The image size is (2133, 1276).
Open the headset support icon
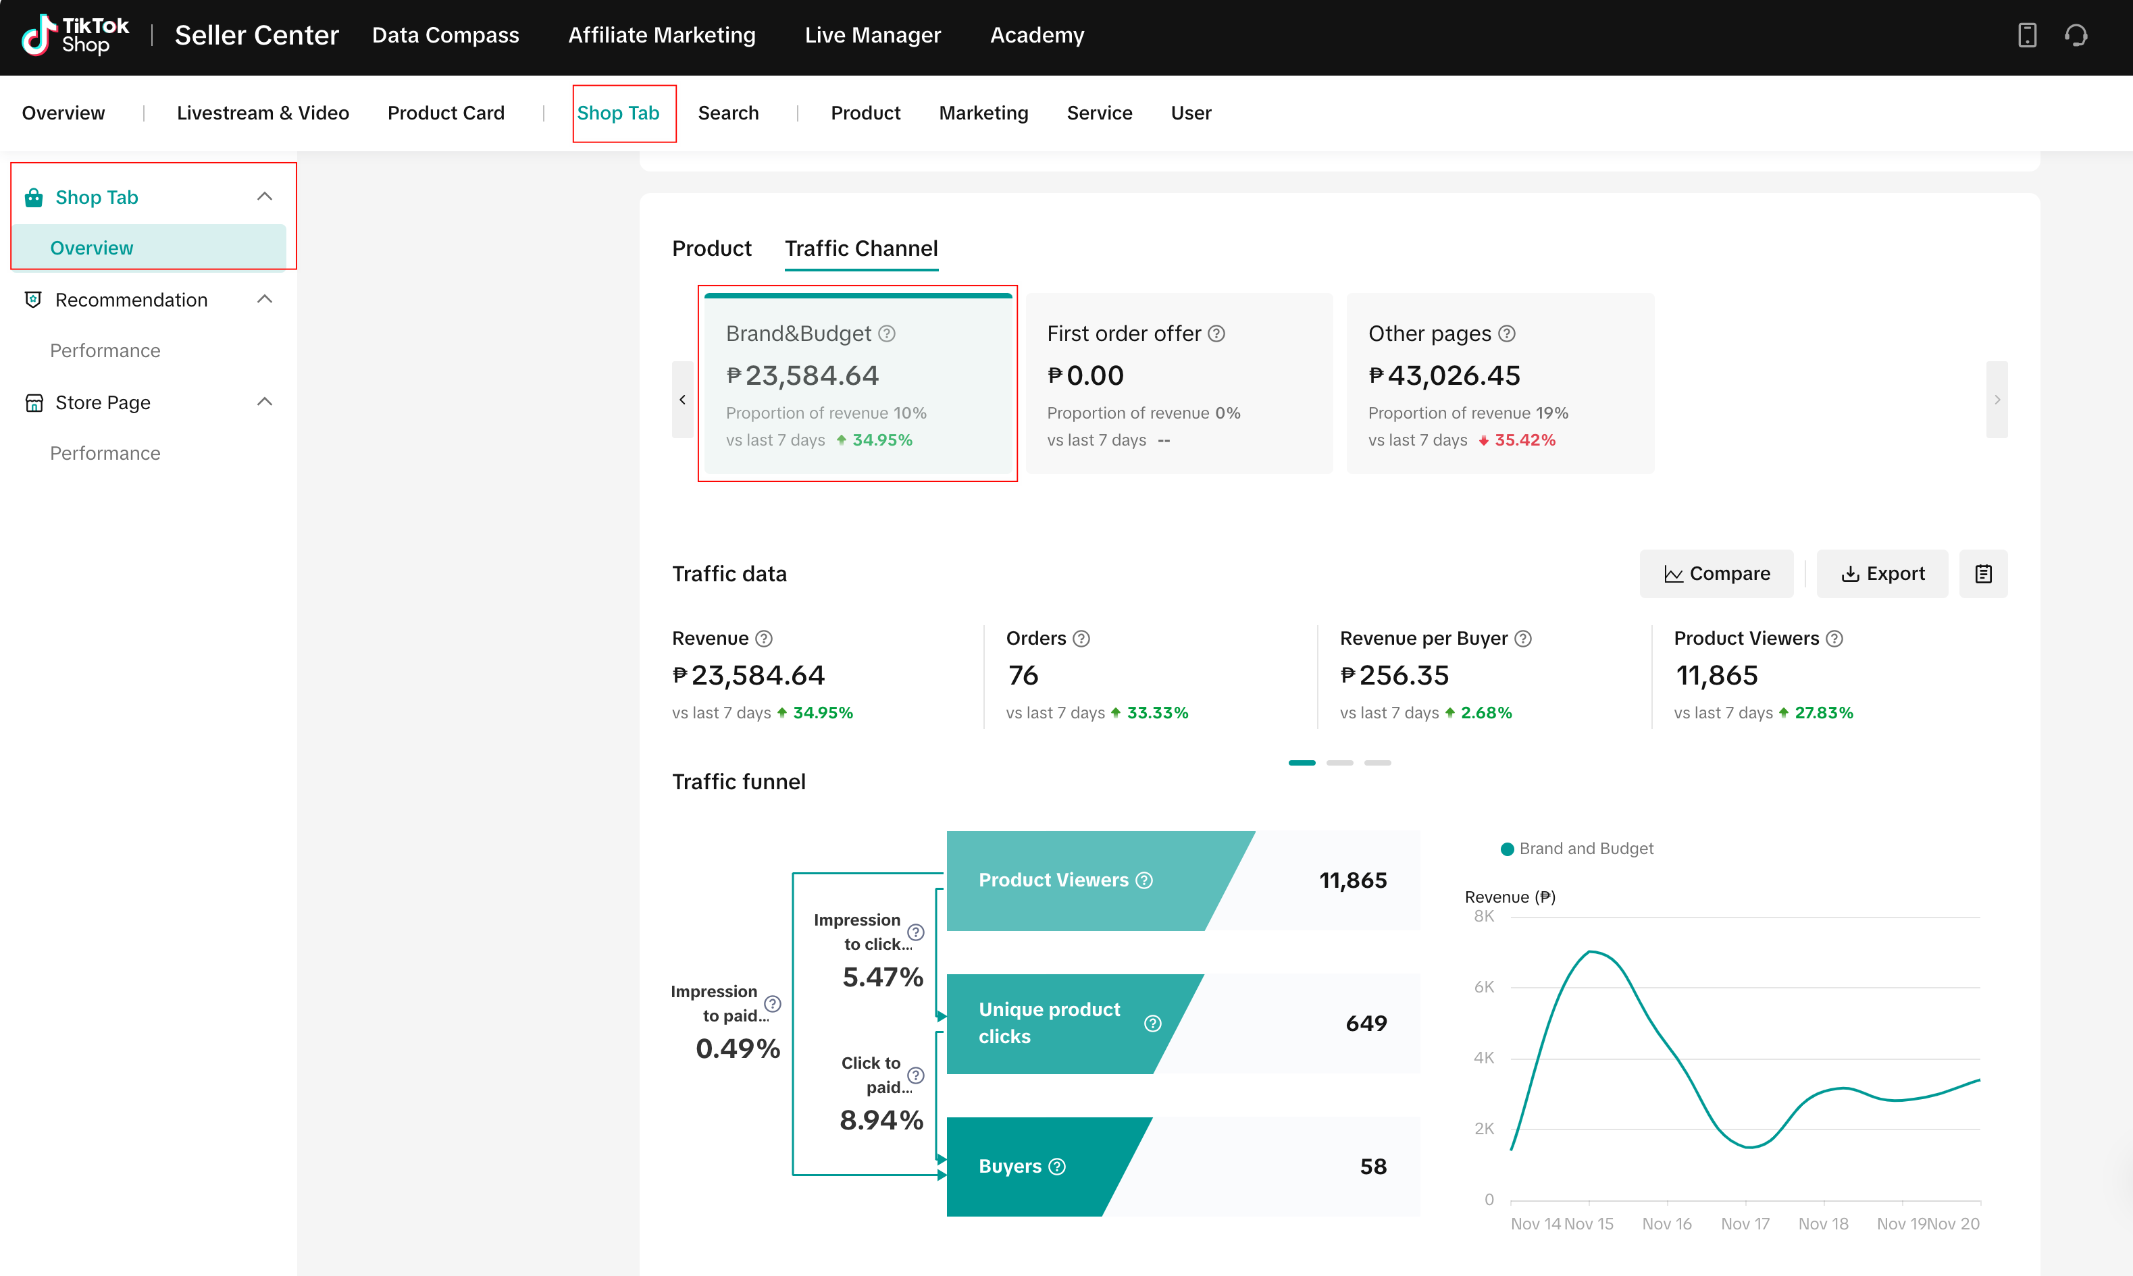point(2076,35)
